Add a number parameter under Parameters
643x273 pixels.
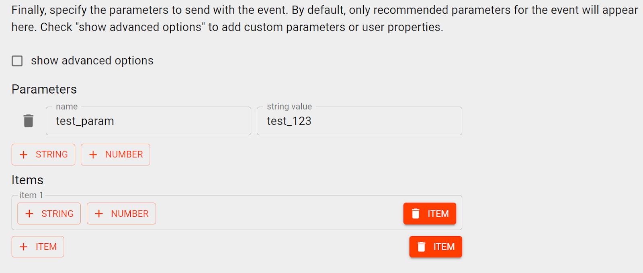tap(115, 155)
